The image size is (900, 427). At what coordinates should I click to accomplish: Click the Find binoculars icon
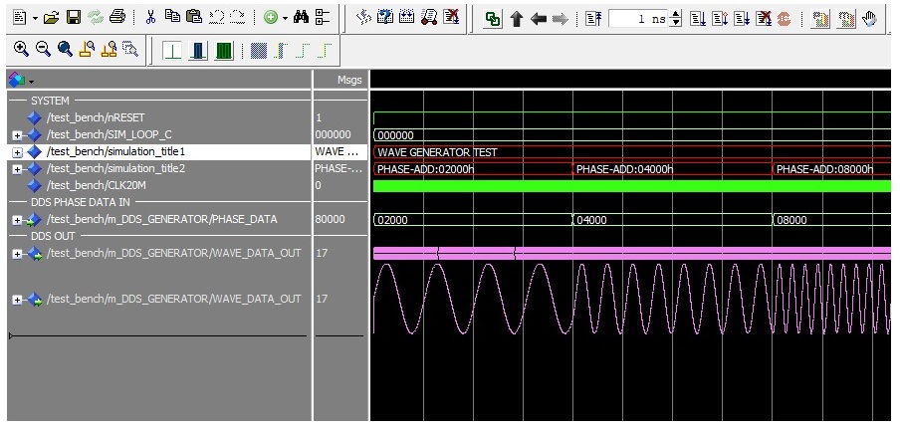[x=302, y=18]
